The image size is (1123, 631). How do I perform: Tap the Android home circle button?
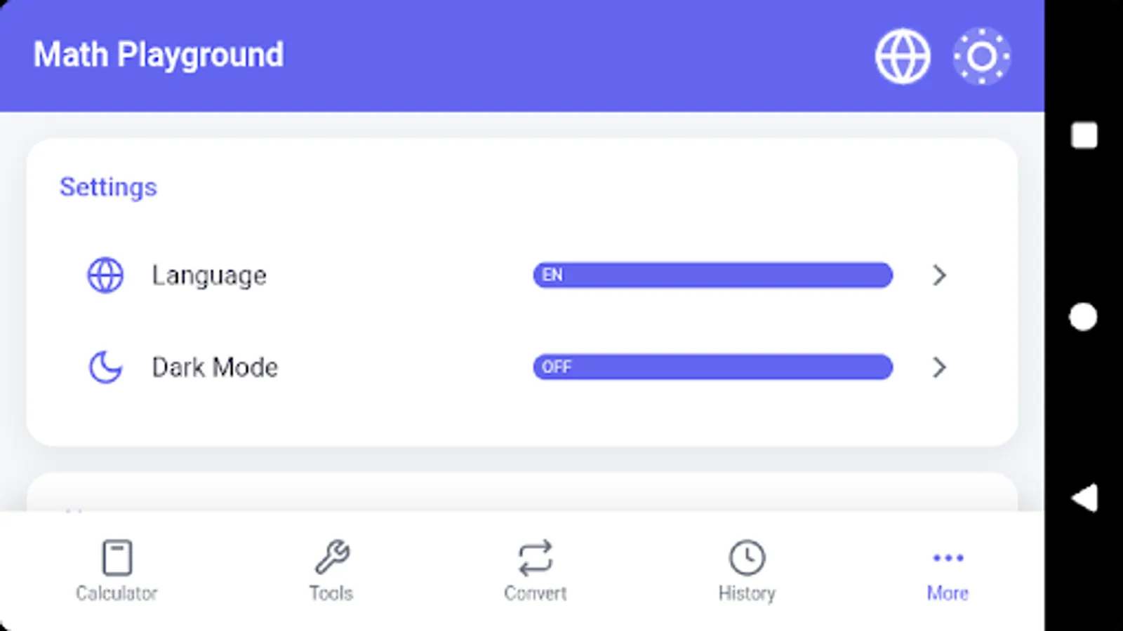[x=1084, y=315]
